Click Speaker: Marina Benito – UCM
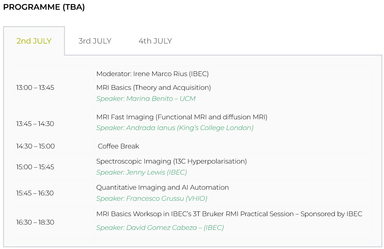 [x=146, y=99]
